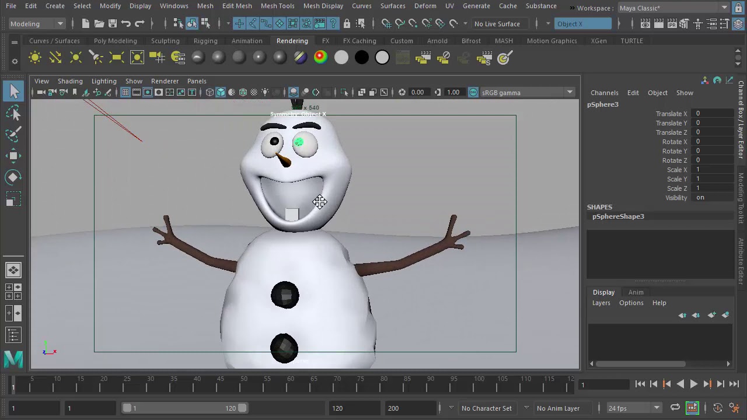747x420 pixels.
Task: Click the light gray sphere material icon
Action: point(341,57)
